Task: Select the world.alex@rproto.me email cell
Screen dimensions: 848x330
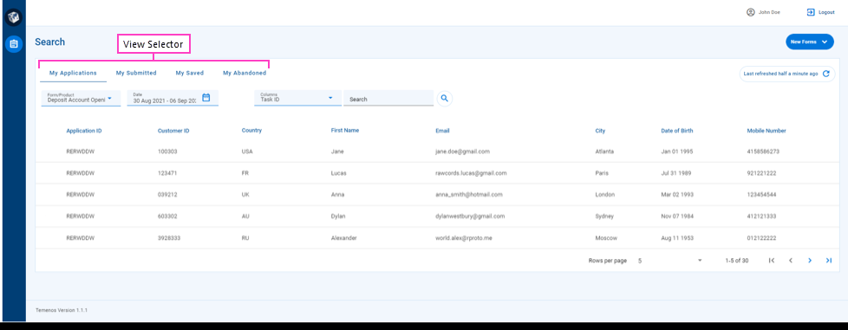Action: point(464,237)
